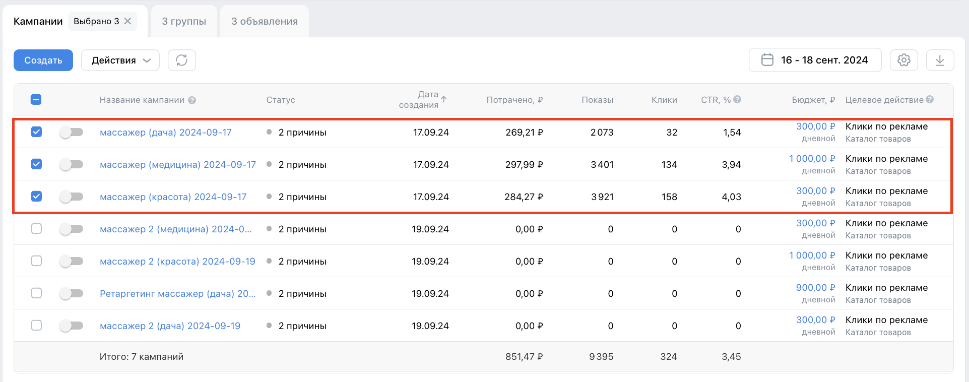Click the refresh campaigns icon button
This screenshot has height=382, width=969.
(x=181, y=60)
